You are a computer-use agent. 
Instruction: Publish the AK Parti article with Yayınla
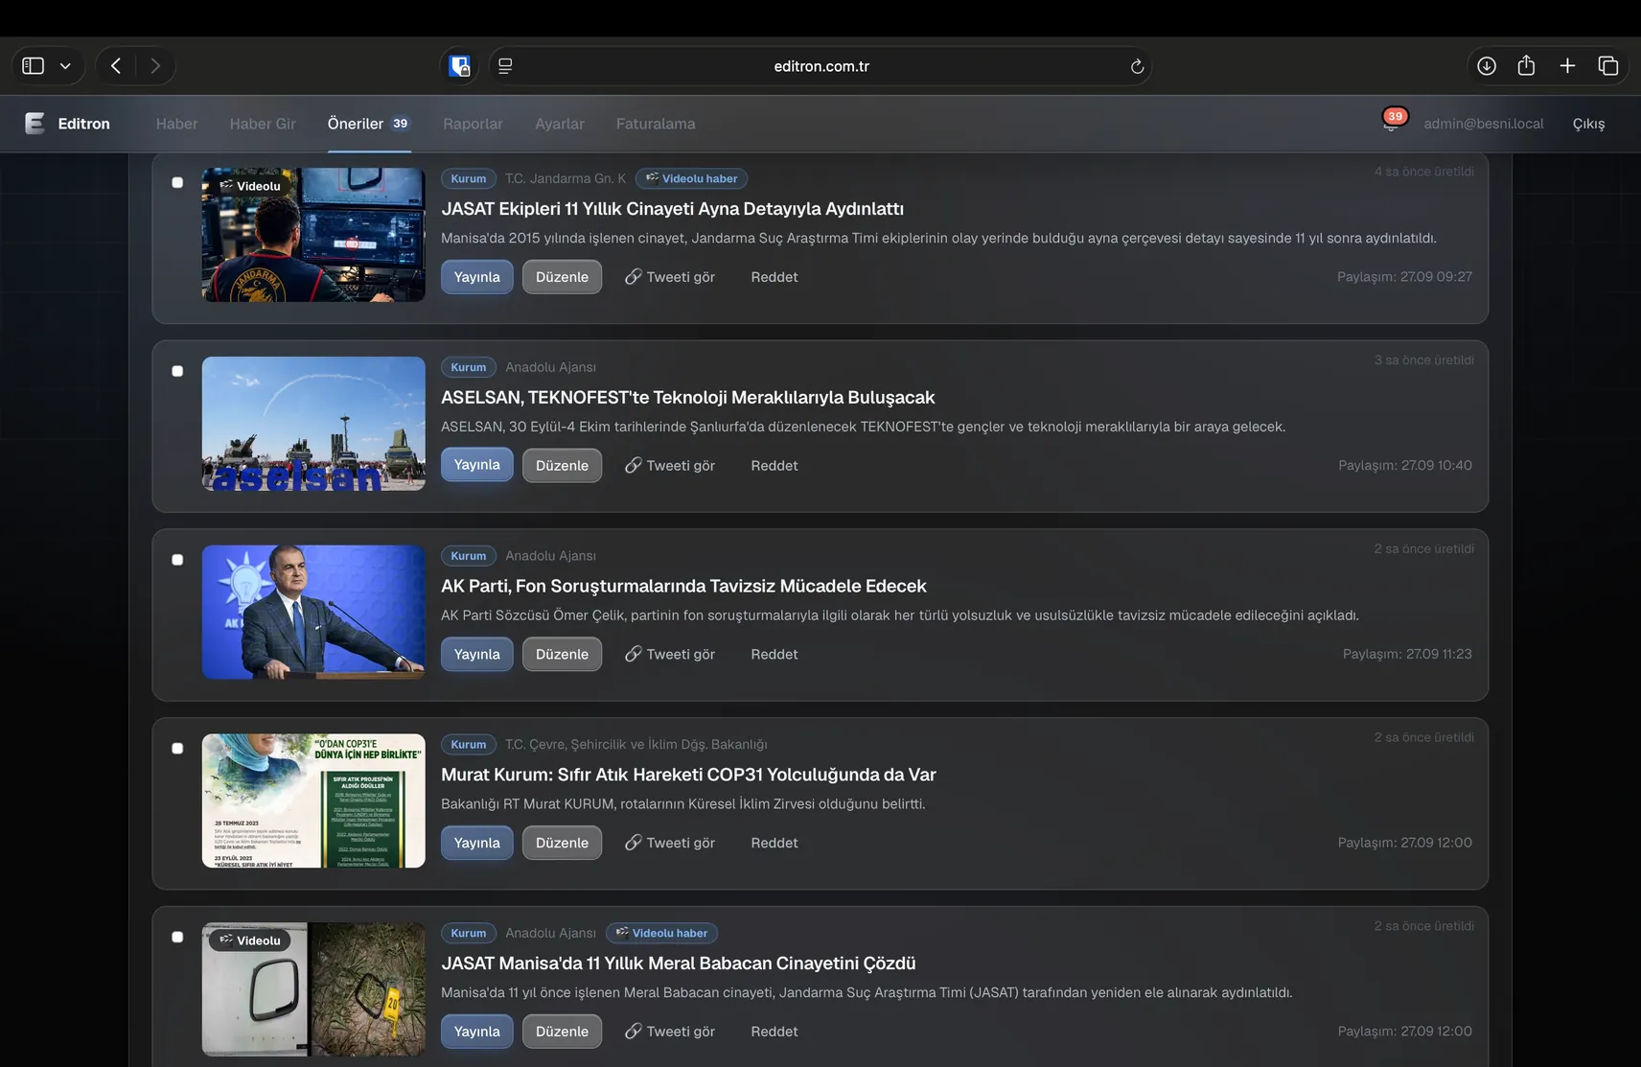click(x=477, y=654)
